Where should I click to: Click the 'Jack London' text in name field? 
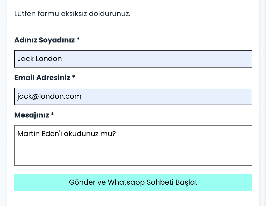(x=39, y=59)
